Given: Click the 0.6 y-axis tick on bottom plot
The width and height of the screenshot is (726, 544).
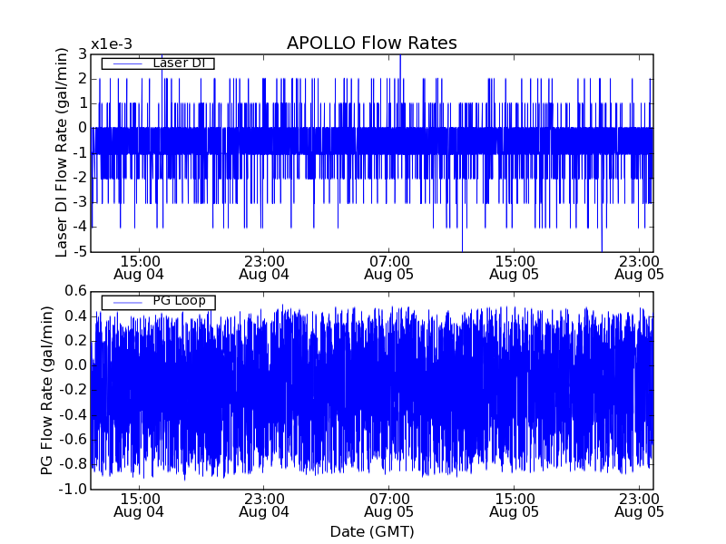Looking at the screenshot, I should pyautogui.click(x=75, y=291).
